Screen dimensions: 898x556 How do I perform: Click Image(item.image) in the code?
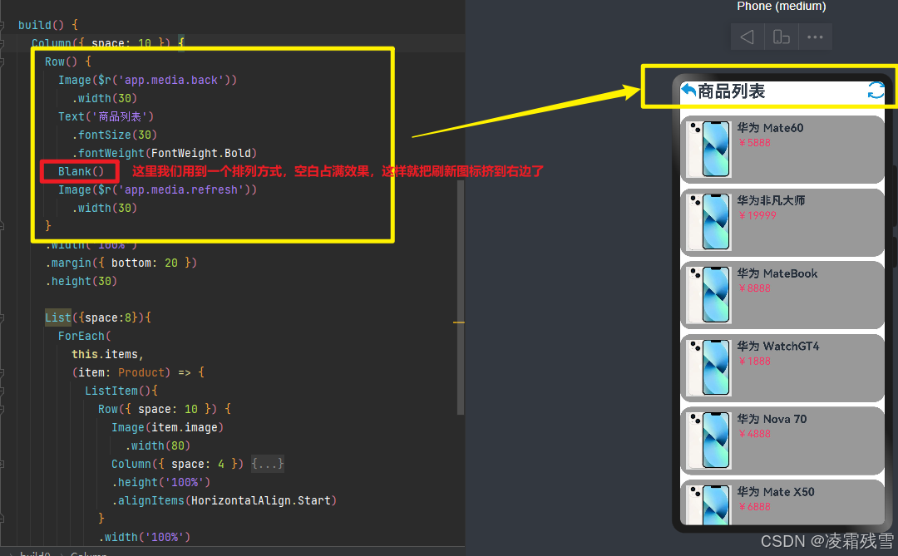pos(167,427)
